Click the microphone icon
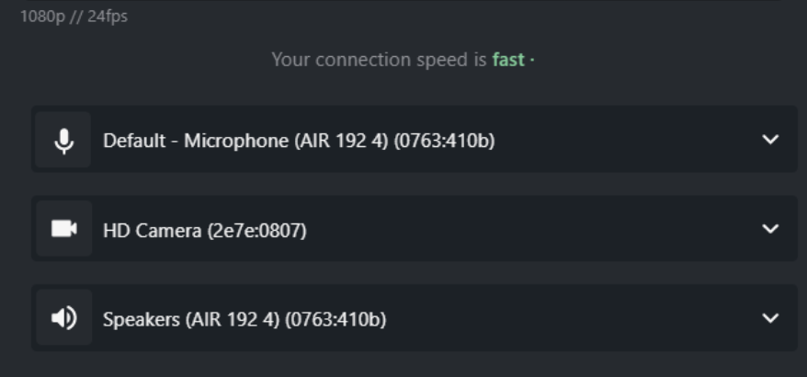 (63, 141)
